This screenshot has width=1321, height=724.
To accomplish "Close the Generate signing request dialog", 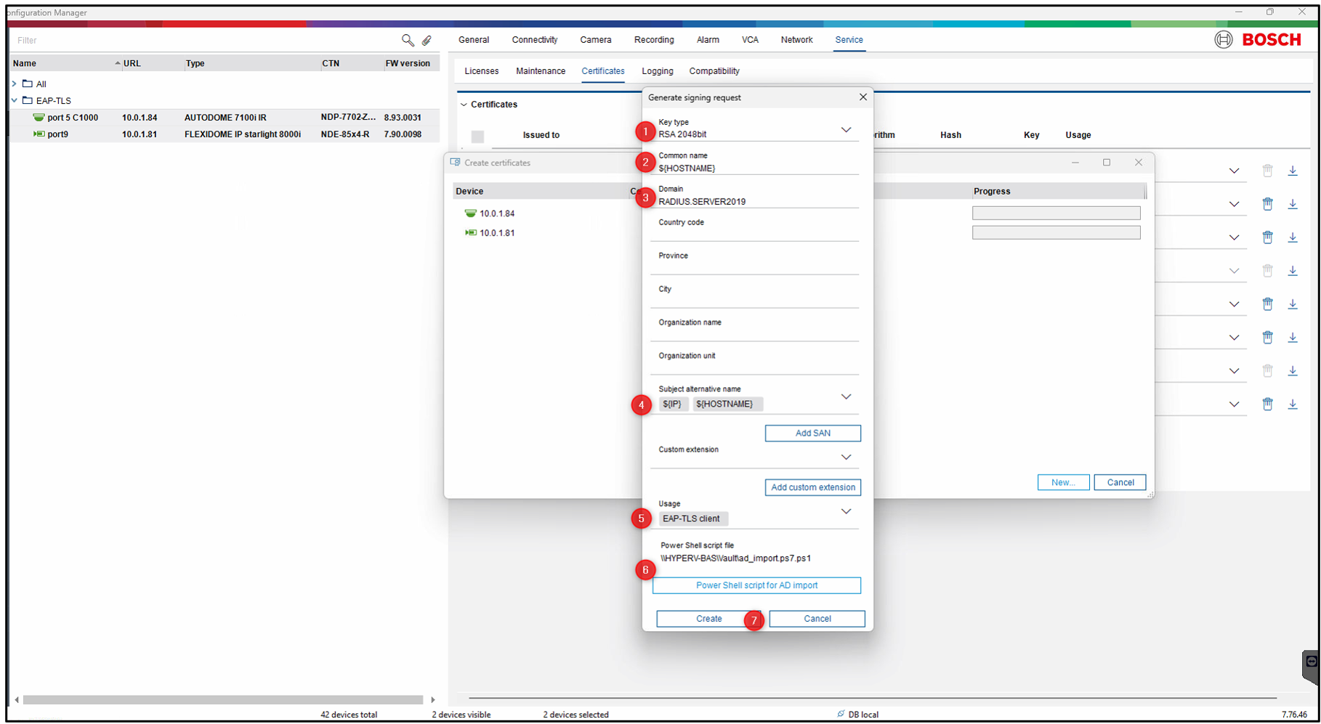I will coord(863,97).
